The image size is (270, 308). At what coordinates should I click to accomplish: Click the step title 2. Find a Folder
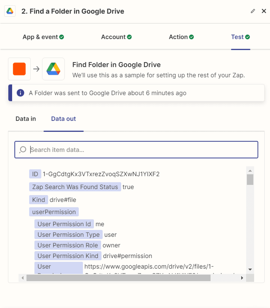pos(73,11)
